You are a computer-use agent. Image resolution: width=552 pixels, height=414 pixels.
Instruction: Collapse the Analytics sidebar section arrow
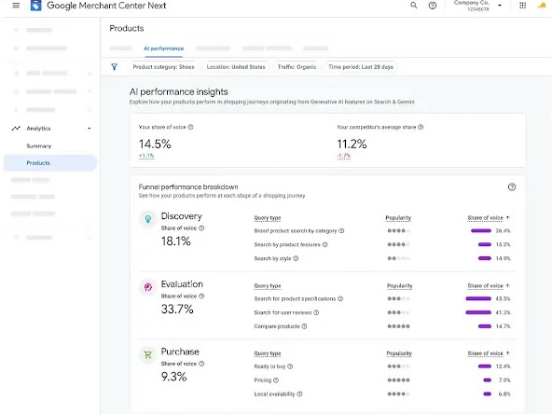pos(90,128)
